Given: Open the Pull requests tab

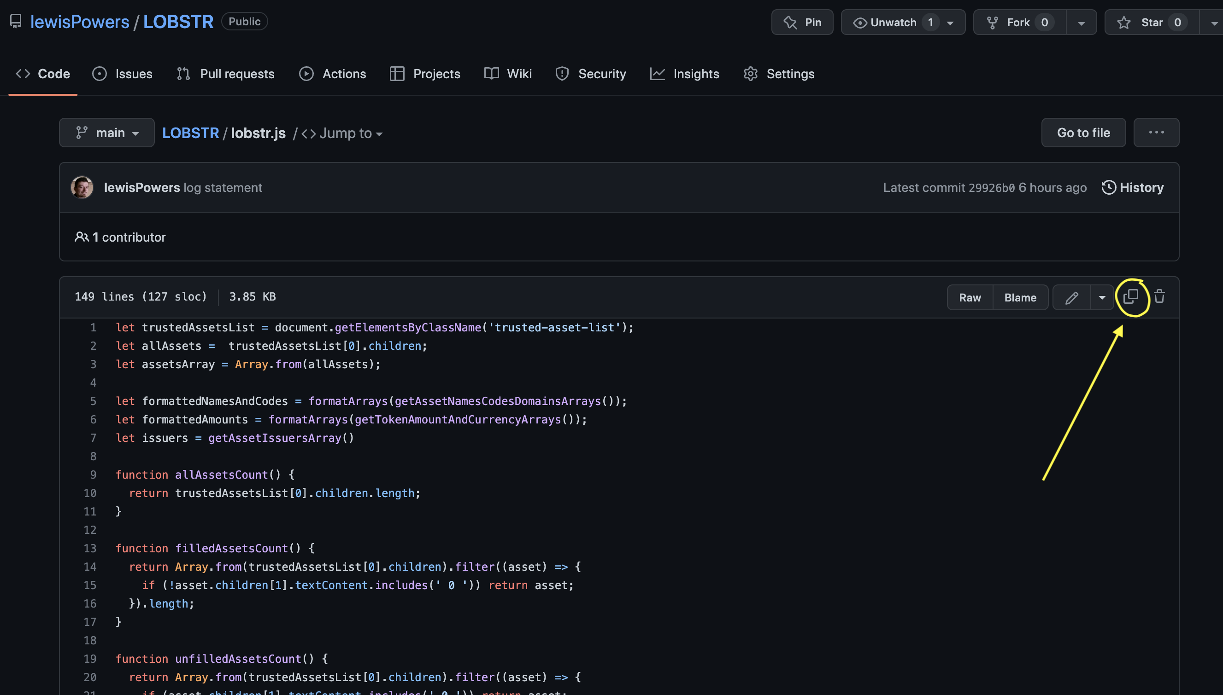Looking at the screenshot, I should coord(226,74).
